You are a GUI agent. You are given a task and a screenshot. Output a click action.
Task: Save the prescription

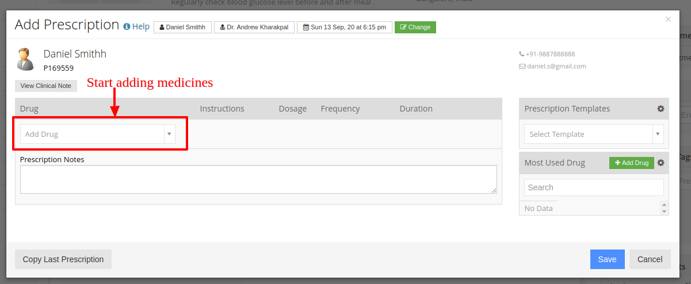(607, 259)
